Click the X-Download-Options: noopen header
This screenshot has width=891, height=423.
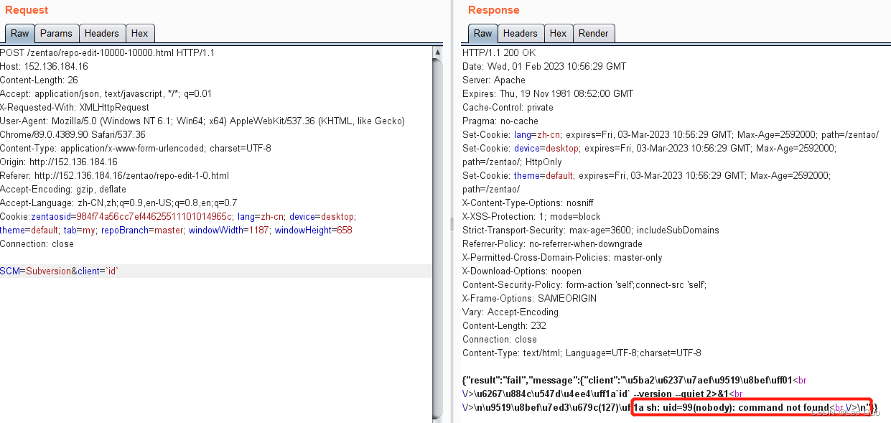click(522, 271)
